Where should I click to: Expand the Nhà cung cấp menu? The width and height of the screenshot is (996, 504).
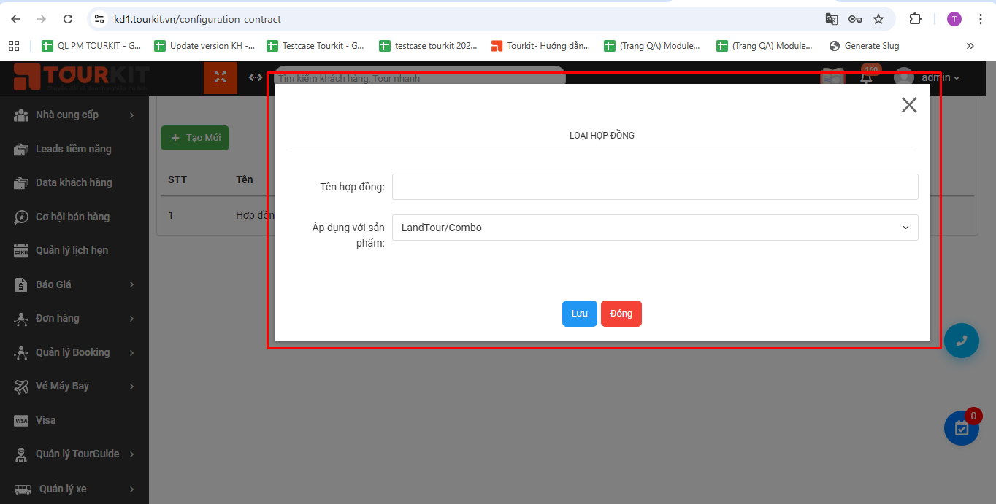[74, 115]
